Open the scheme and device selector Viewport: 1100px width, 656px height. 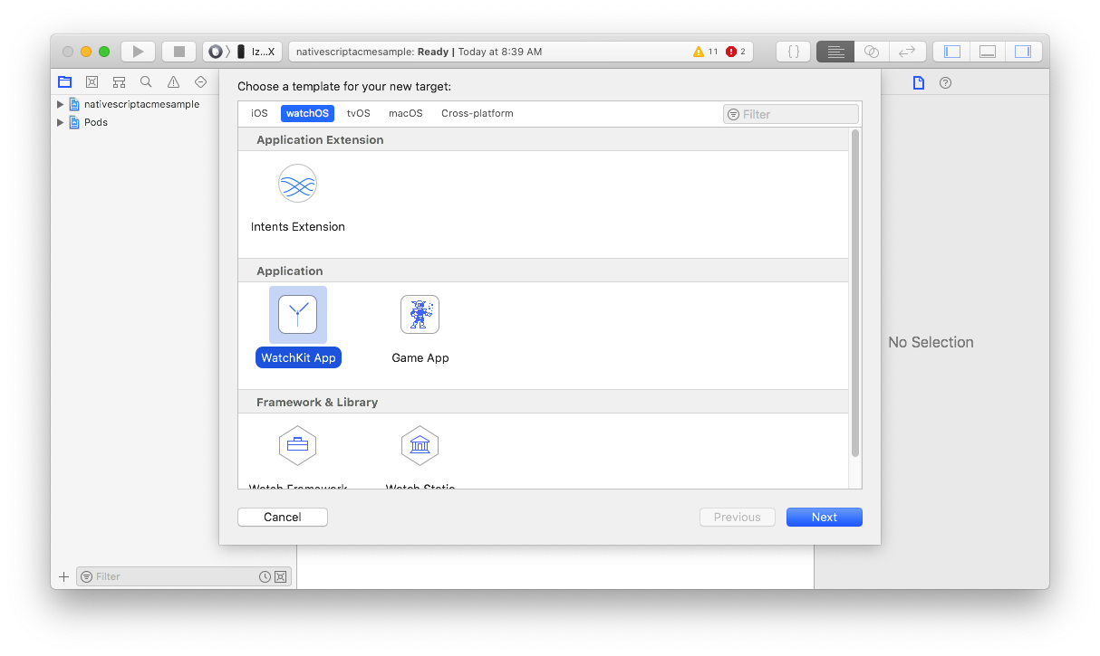click(243, 52)
